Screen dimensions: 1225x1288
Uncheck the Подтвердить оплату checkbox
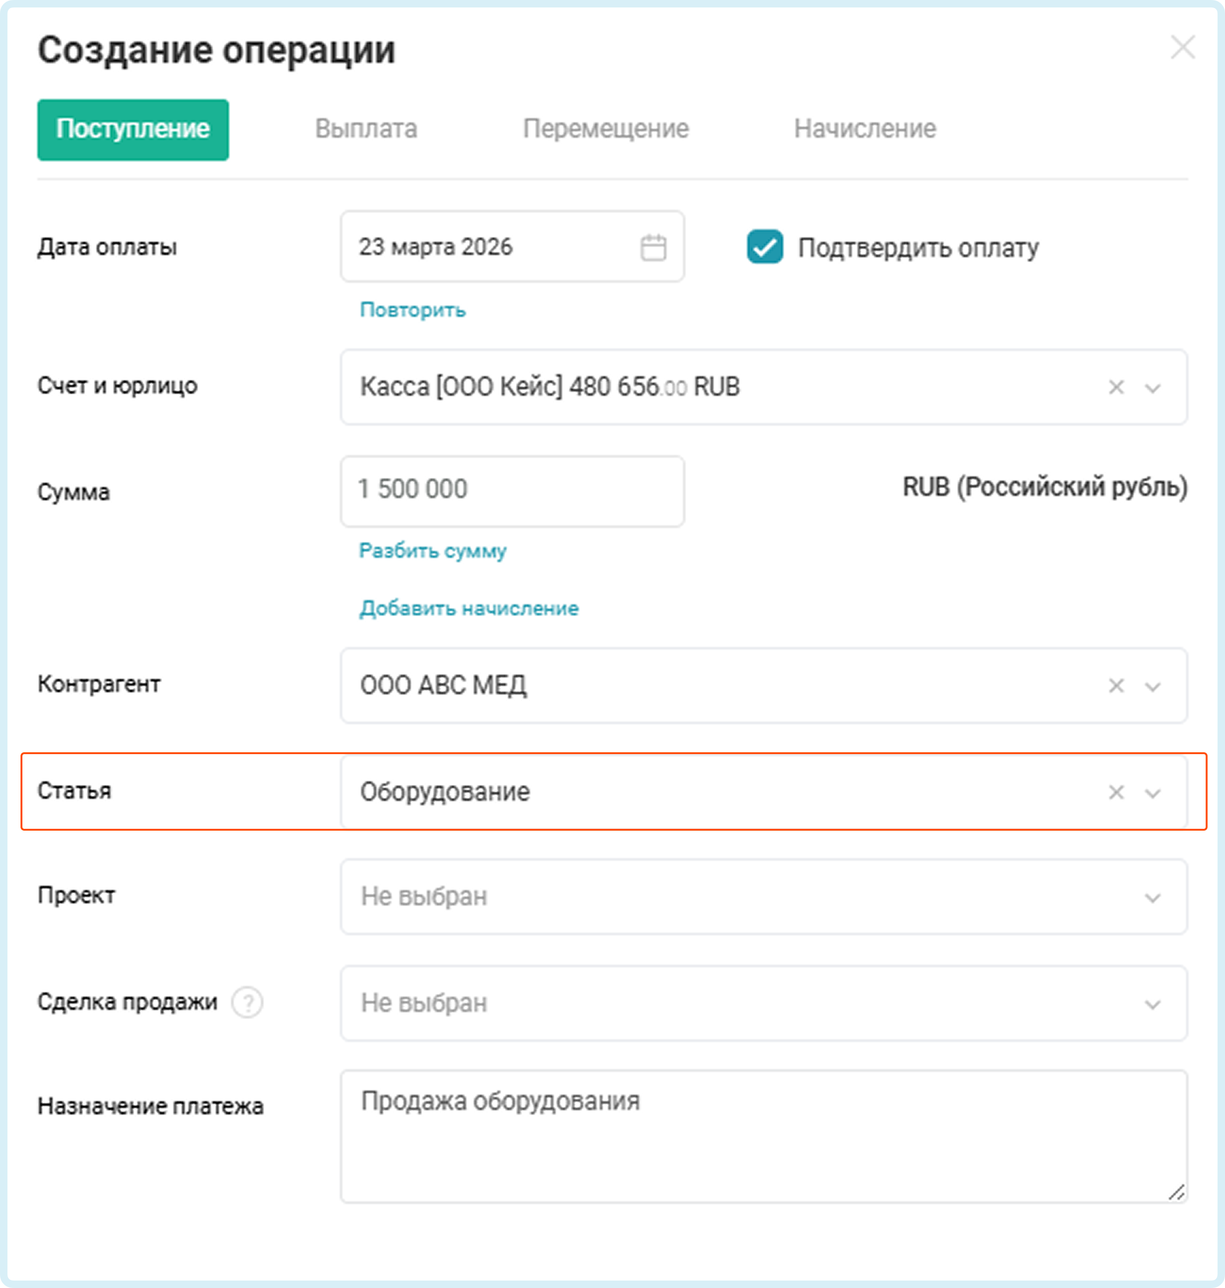pos(765,247)
